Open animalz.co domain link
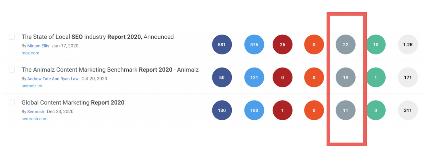Image resolution: width=427 pixels, height=157 pixels. pyautogui.click(x=32, y=86)
